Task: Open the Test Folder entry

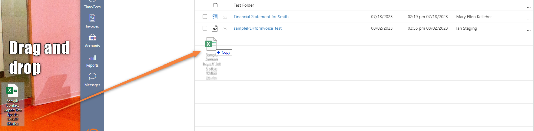Action: tap(244, 5)
